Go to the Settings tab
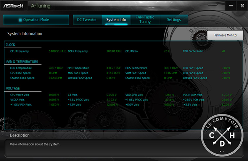Screen dimensions: 248x161 pyautogui.click(x=174, y=20)
